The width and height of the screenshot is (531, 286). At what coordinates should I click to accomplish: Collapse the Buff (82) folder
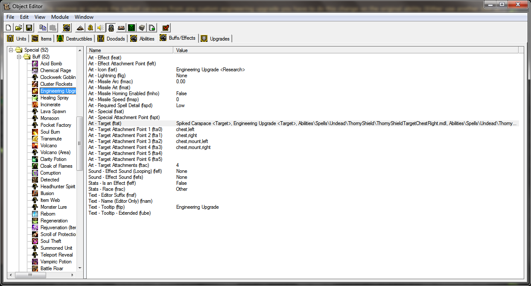pos(19,57)
